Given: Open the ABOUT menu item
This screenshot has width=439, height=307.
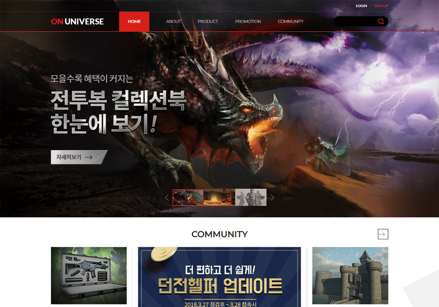Looking at the screenshot, I should click(173, 22).
